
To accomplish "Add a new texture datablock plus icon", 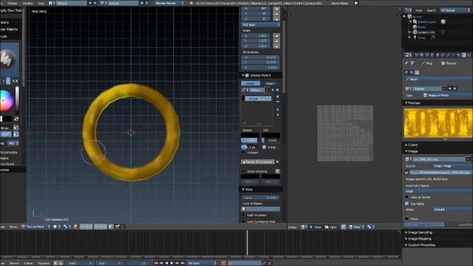I will pyautogui.click(x=450, y=89).
